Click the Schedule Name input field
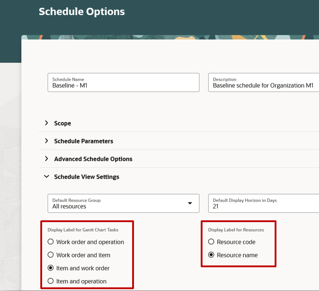This screenshot has width=319, height=291. (x=124, y=83)
